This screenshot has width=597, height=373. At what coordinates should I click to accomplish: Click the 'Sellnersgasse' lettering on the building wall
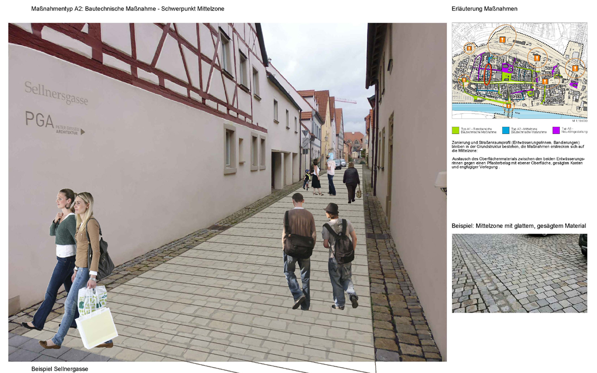click(56, 94)
